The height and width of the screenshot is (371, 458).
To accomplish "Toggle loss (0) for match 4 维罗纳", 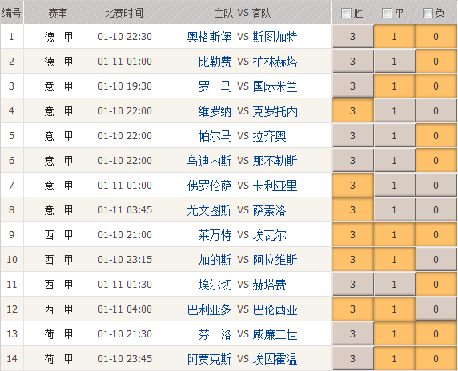I will pyautogui.click(x=436, y=111).
